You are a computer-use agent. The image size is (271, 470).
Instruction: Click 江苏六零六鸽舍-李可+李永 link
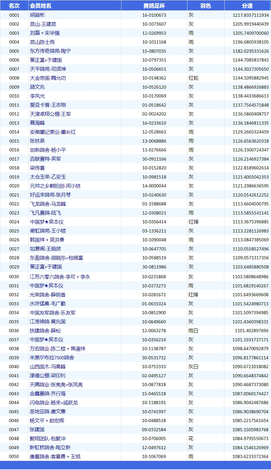coord(60,277)
